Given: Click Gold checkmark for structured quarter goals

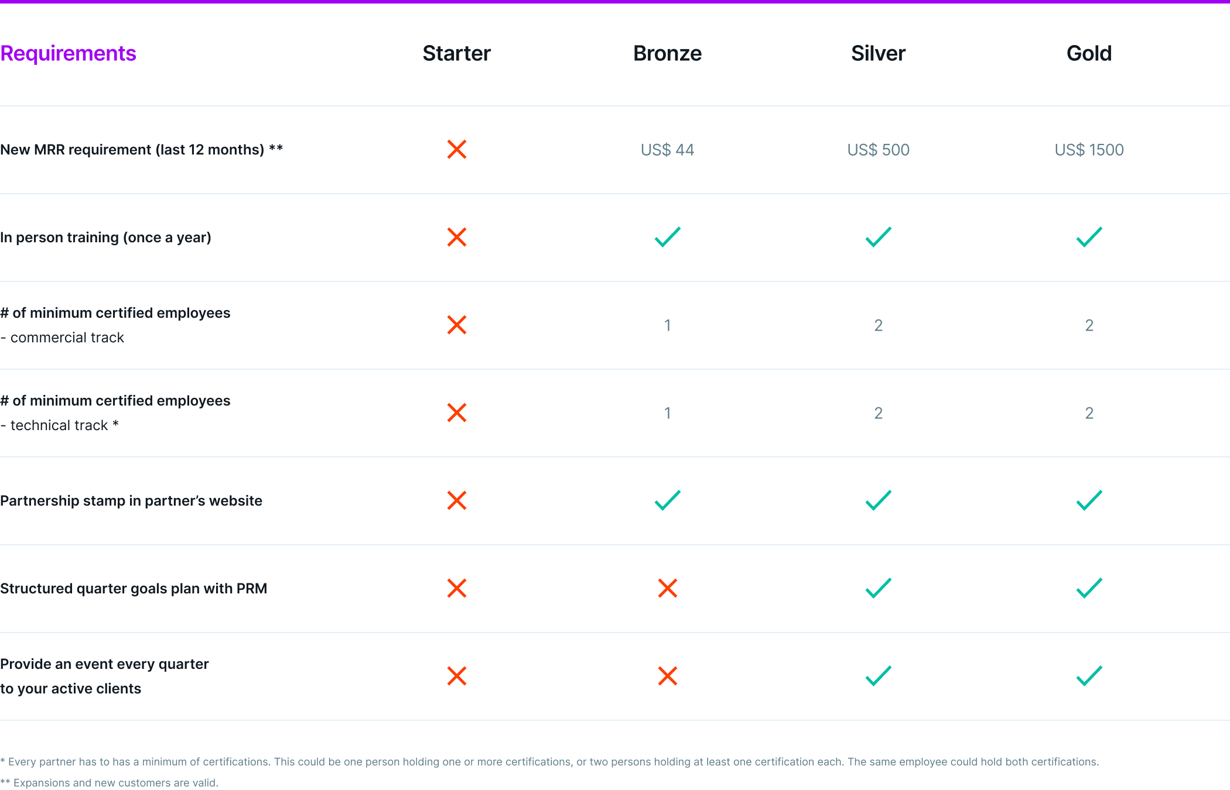Looking at the screenshot, I should pos(1089,588).
